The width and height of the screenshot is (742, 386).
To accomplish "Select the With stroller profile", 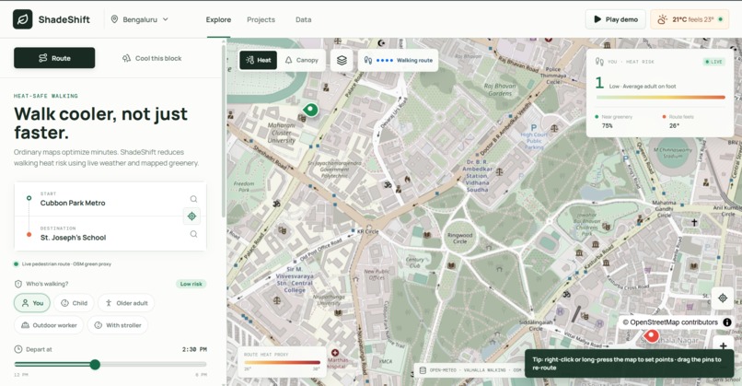I will (118, 325).
